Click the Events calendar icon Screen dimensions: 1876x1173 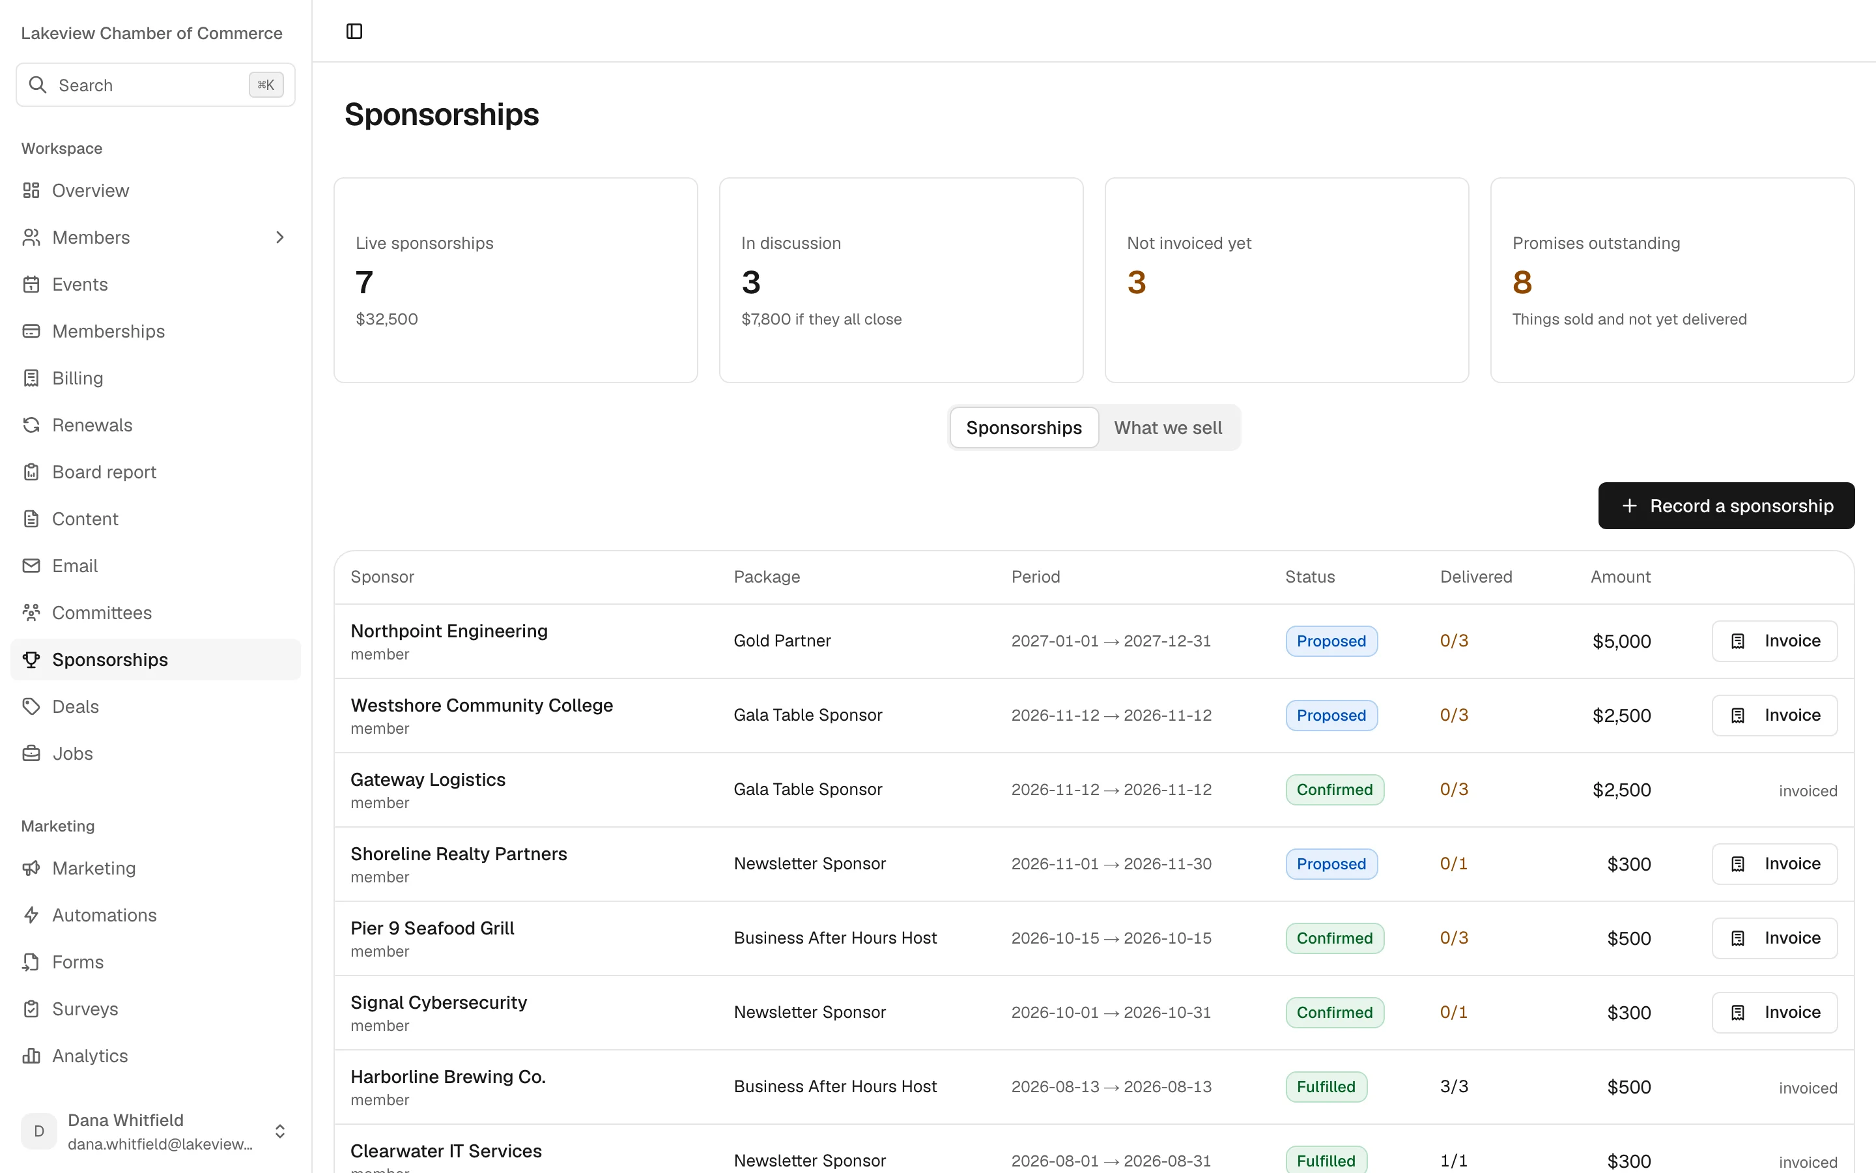[x=31, y=284]
